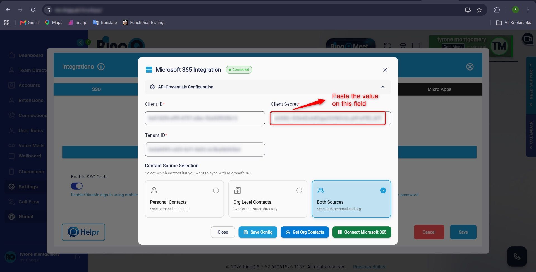536x272 pixels.
Task: Click the Windows logo in dialog title
Action: pyautogui.click(x=149, y=70)
